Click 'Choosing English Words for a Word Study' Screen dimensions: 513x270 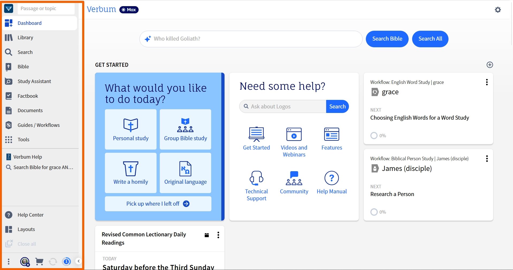click(x=420, y=118)
